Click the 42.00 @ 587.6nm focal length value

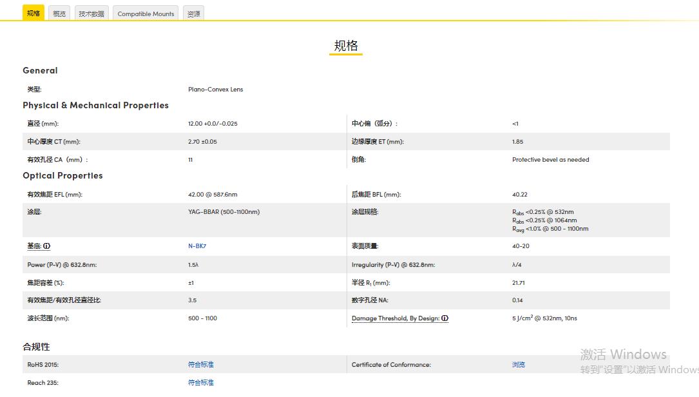(213, 195)
